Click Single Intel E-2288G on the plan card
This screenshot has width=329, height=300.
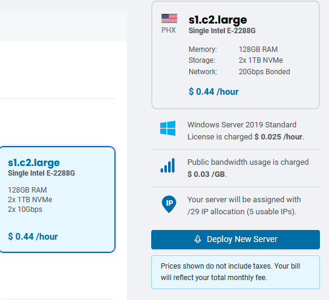coord(41,173)
